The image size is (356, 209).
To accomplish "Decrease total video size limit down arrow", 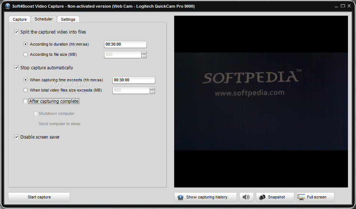I will [x=152, y=92].
